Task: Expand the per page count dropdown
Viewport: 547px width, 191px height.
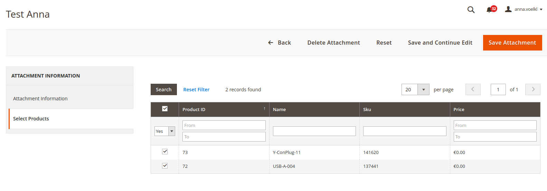Action: (x=423, y=90)
